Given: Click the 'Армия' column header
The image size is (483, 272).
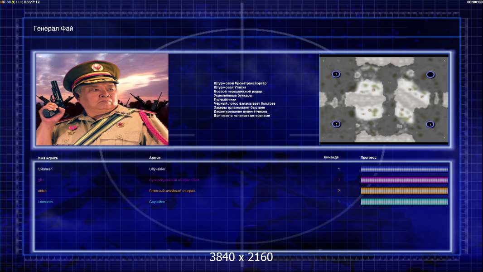Looking at the screenshot, I should [x=155, y=158].
